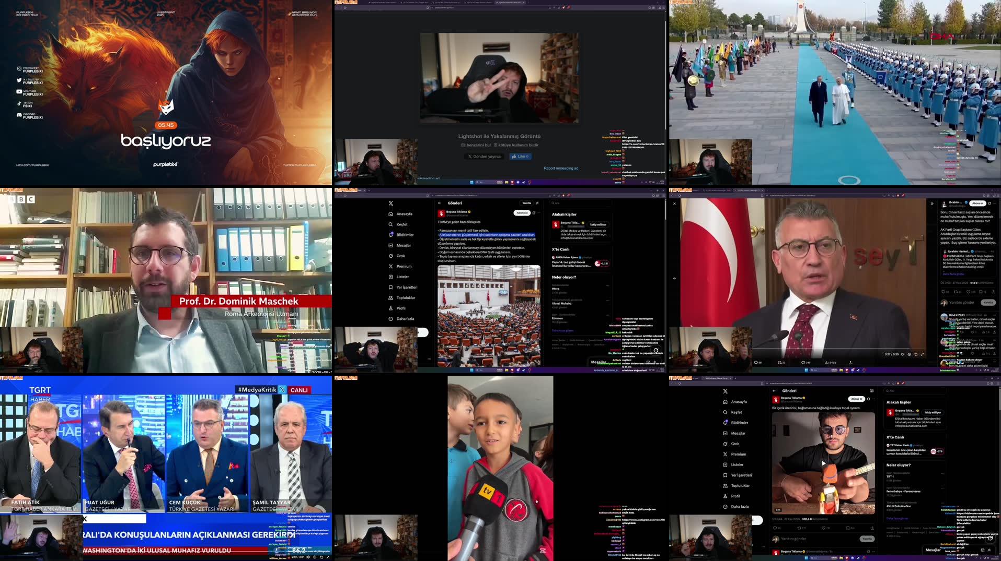Like the puppet video post
The image size is (1001, 561).
(824, 528)
